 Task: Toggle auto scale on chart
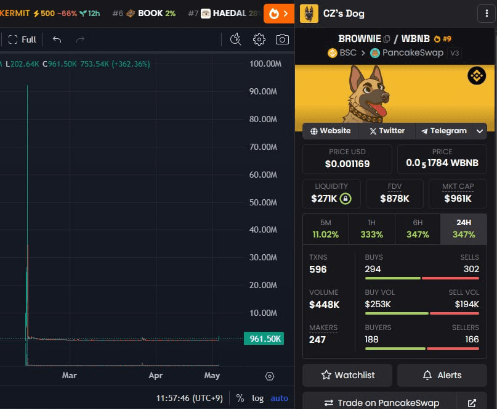pos(279,398)
